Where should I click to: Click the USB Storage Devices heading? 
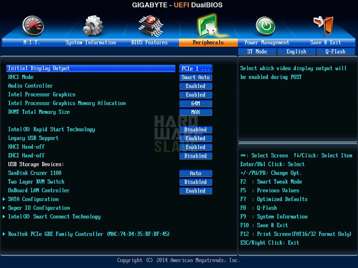[36, 164]
